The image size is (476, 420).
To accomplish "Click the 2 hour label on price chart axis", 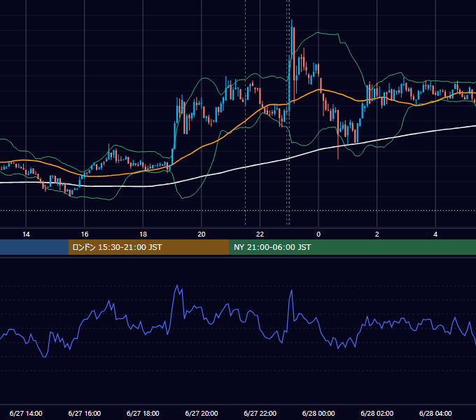I will coord(377,234).
